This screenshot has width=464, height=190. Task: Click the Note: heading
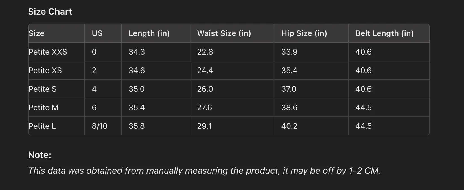click(40, 155)
